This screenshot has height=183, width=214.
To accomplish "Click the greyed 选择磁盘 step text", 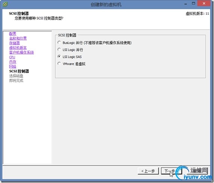I will coord(16,76).
